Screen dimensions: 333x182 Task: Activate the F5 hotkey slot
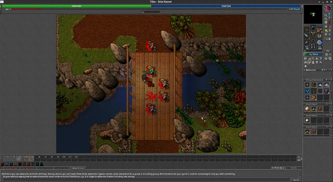pyautogui.click(x=31, y=158)
